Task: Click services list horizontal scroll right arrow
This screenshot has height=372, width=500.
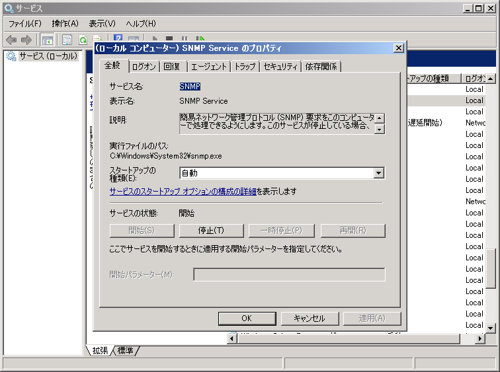Action: (479, 338)
